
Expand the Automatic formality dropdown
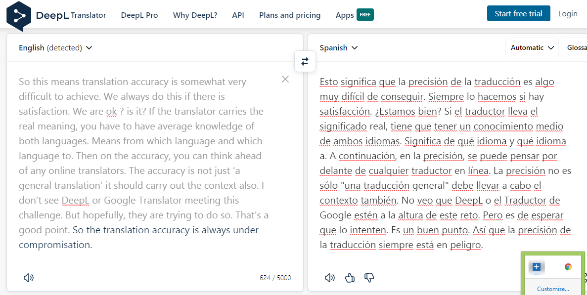pos(532,47)
